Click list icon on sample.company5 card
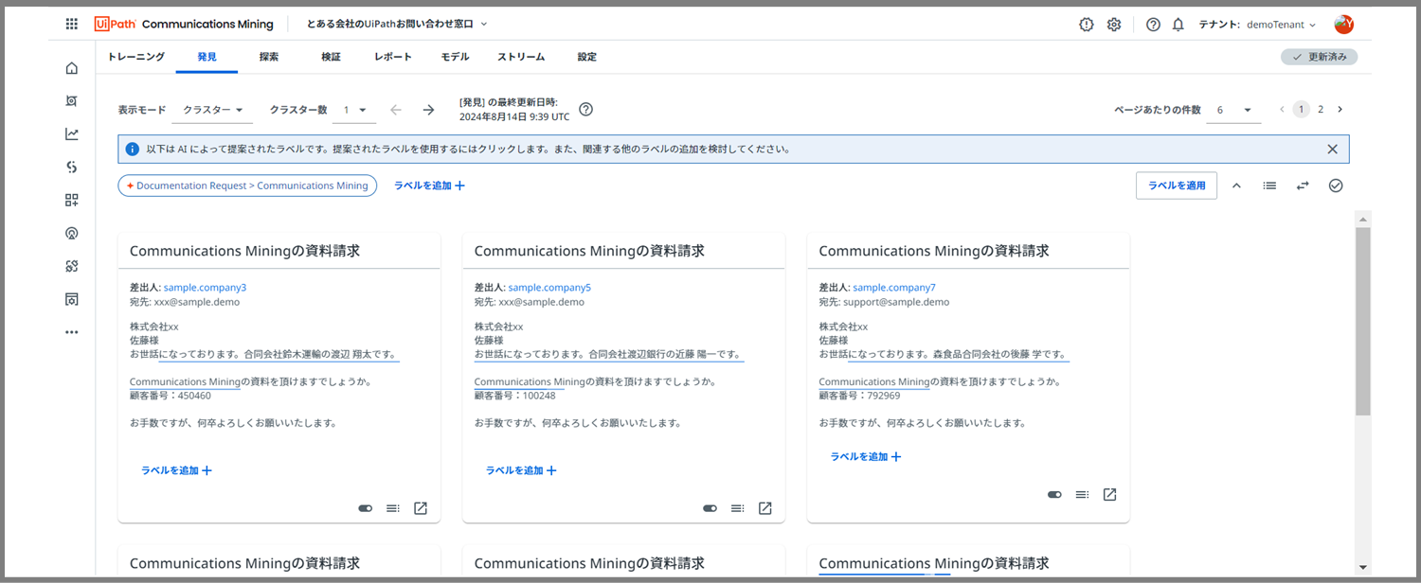This screenshot has height=583, width=1421. pos(738,508)
